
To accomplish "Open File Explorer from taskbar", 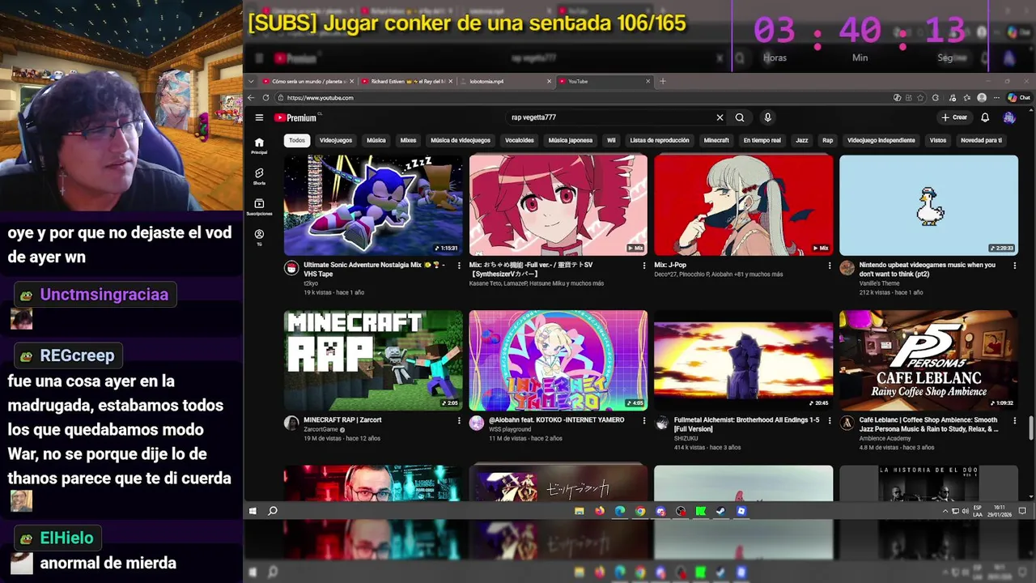I will click(579, 511).
